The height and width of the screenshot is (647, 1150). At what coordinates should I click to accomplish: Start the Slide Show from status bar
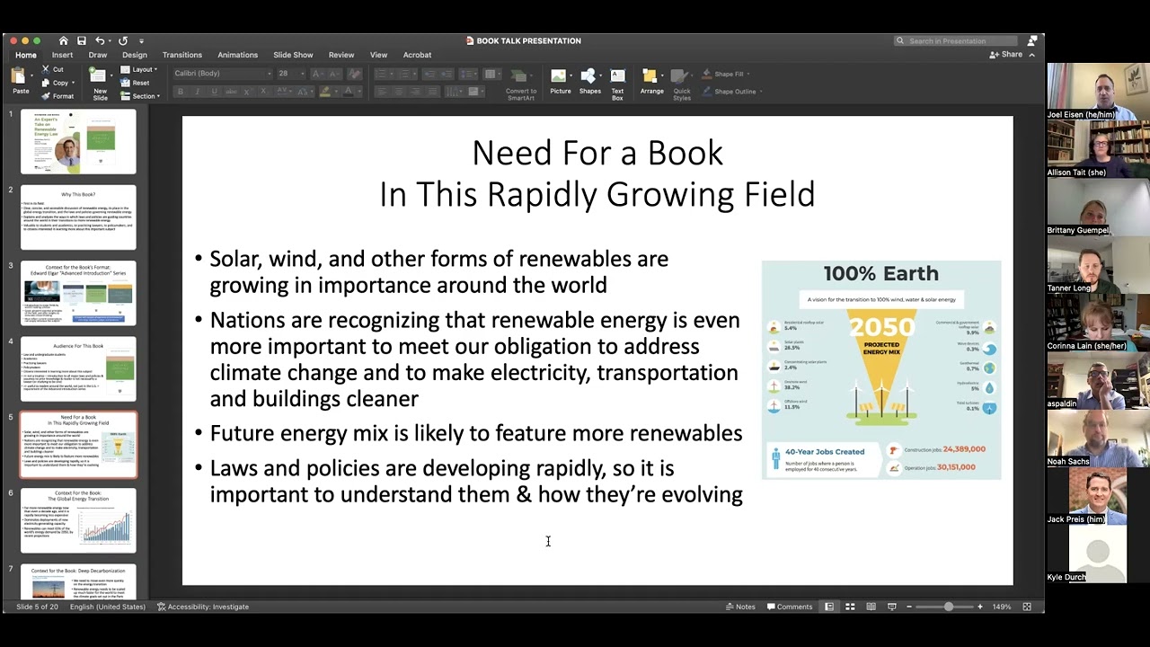891,607
